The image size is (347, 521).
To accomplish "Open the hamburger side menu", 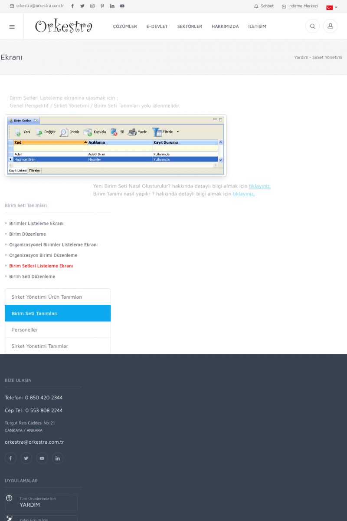I will tap(12, 26).
